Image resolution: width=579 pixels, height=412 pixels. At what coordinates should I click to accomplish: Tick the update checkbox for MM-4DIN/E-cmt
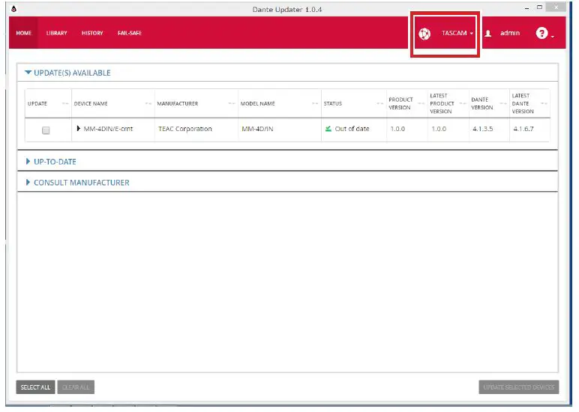click(x=46, y=130)
